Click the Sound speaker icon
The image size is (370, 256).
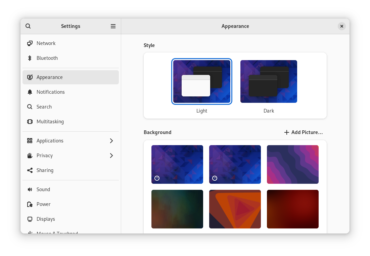tap(30, 189)
